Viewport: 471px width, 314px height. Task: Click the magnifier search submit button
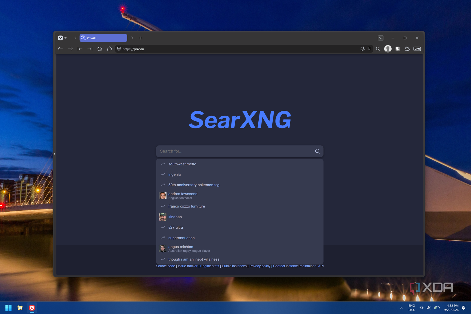click(x=317, y=151)
